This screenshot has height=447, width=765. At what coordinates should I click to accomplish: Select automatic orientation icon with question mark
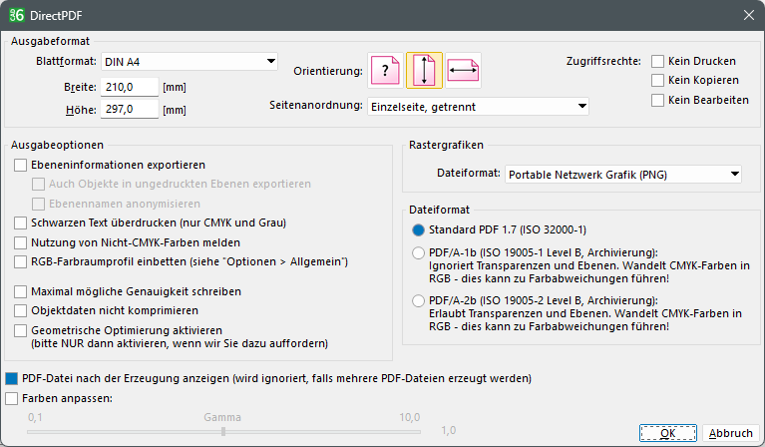pyautogui.click(x=385, y=71)
